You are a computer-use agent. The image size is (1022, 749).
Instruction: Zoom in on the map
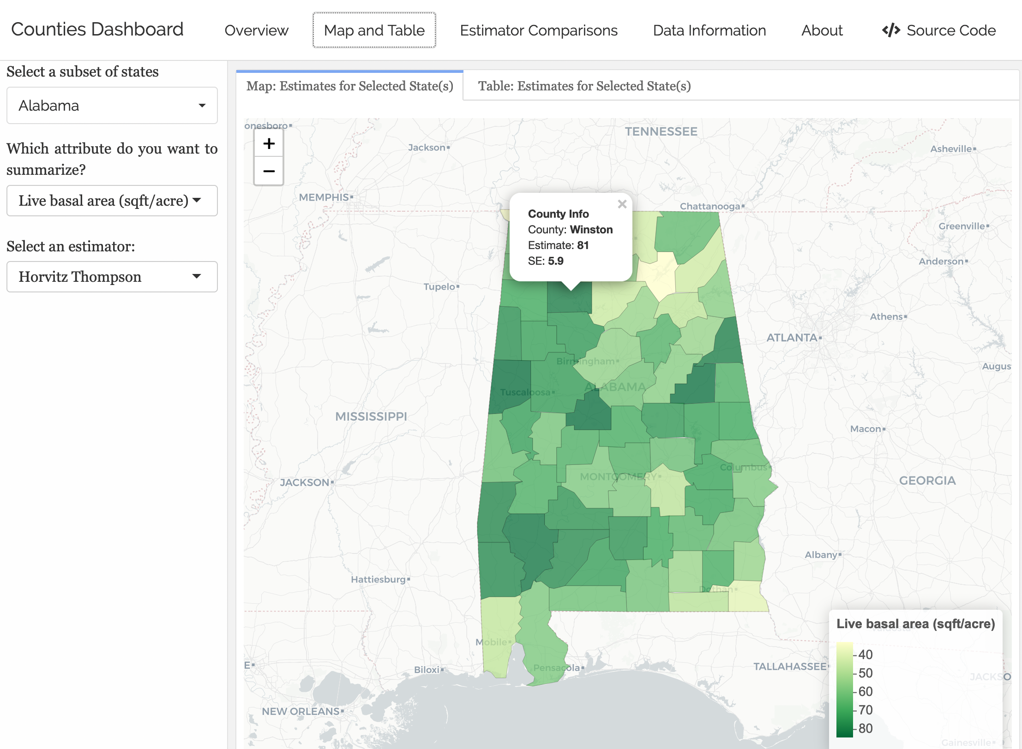[x=269, y=144]
